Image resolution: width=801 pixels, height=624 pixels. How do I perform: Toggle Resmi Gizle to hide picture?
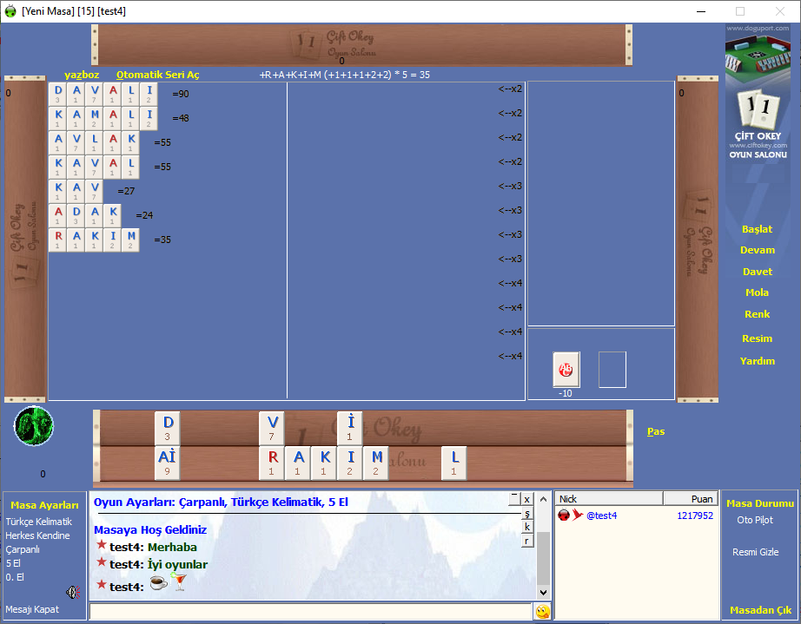click(x=755, y=552)
